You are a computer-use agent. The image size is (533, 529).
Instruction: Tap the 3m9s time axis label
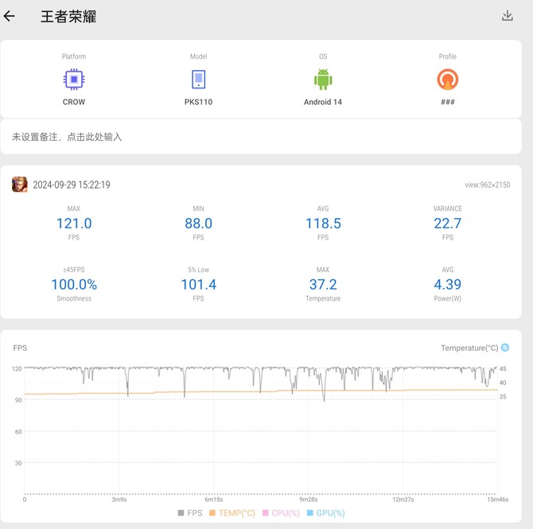pyautogui.click(x=119, y=500)
